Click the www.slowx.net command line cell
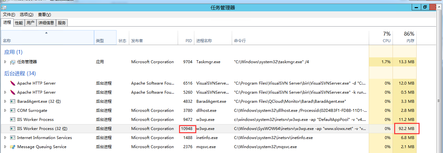The height and width of the screenshot is (153, 443). pyautogui.click(x=300, y=129)
